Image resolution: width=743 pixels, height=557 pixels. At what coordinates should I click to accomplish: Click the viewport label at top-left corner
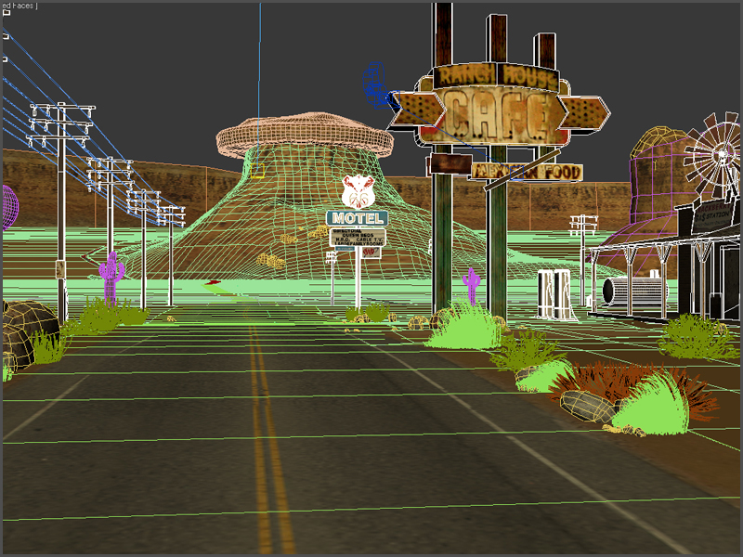[19, 5]
